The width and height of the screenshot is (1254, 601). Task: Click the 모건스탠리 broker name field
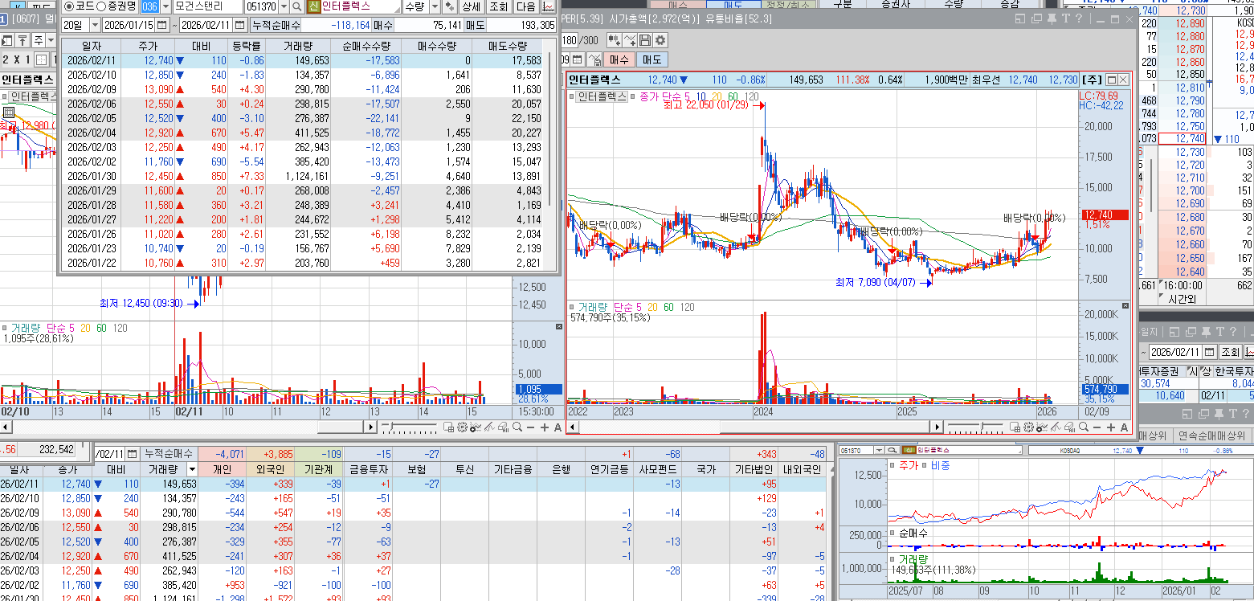point(208,6)
